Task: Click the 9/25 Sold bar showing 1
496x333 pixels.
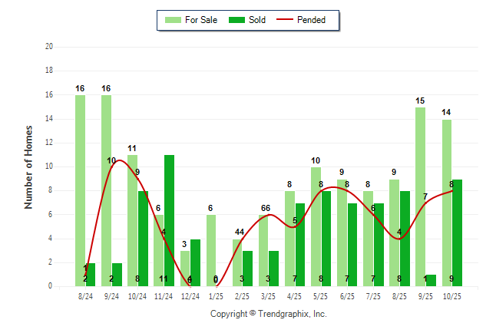Action: pyautogui.click(x=431, y=281)
